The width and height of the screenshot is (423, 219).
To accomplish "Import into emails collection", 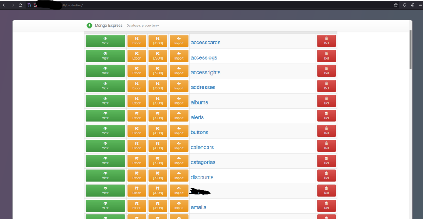I will [x=179, y=205].
